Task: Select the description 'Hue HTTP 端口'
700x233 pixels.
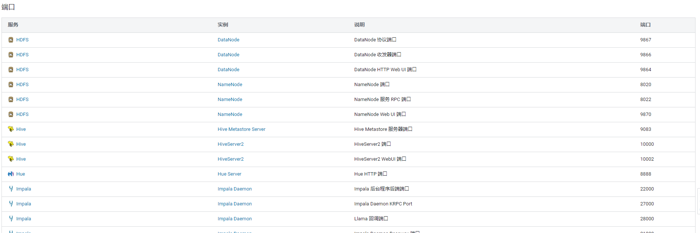Action: coord(371,174)
